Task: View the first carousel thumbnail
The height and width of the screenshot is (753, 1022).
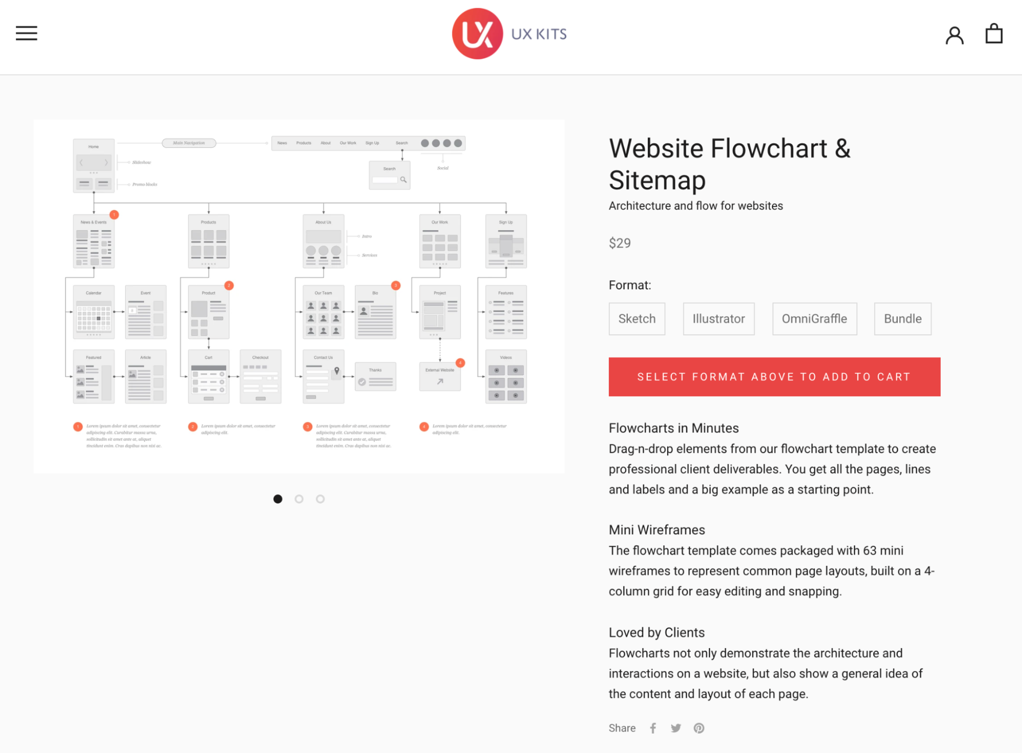Action: coord(278,498)
